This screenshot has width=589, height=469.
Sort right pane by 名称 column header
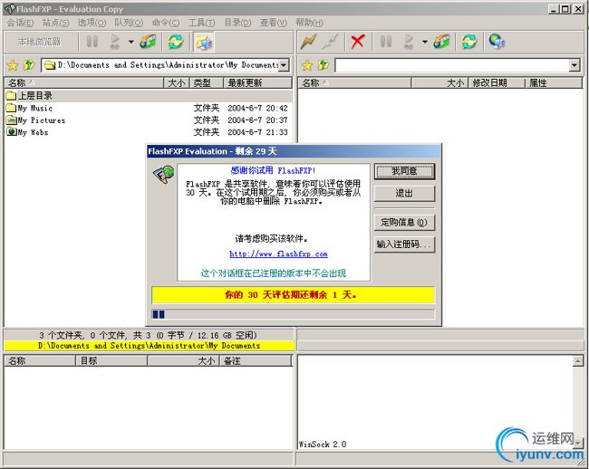pos(355,82)
